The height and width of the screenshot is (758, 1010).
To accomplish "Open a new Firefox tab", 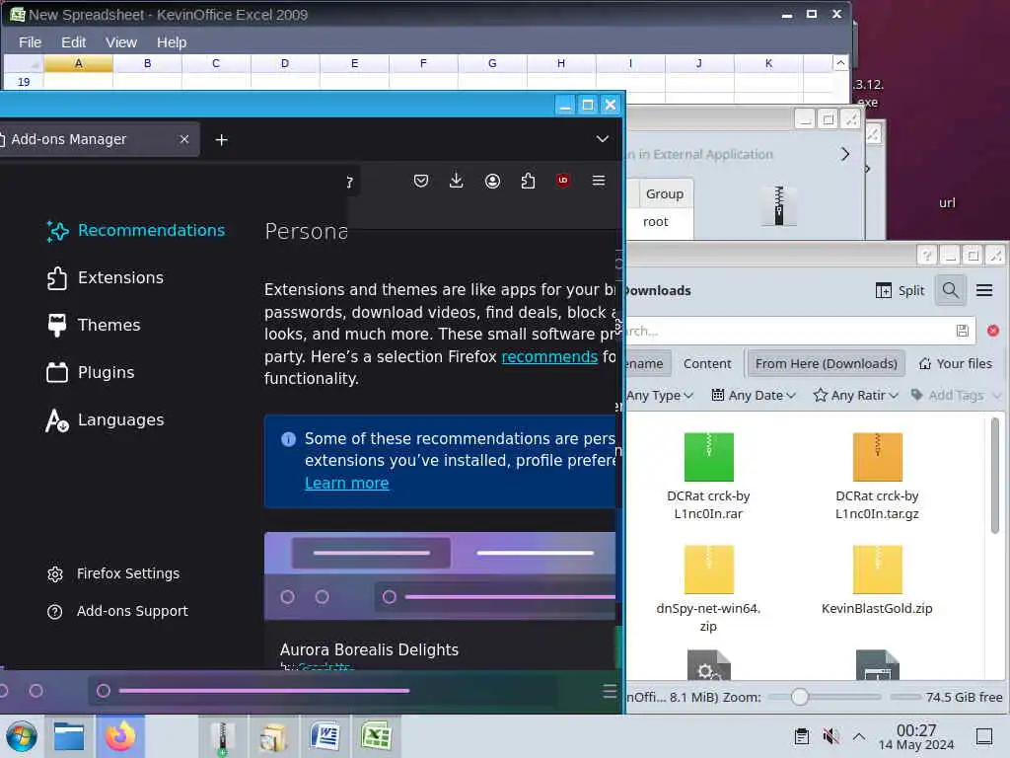I will [221, 140].
